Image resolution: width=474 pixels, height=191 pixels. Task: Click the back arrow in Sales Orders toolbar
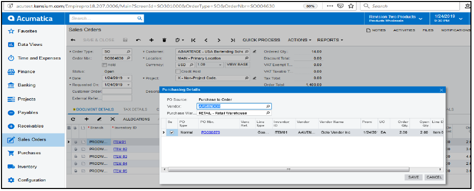click(x=73, y=40)
